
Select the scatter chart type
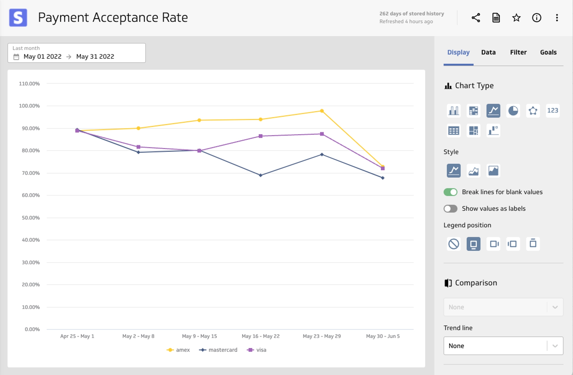click(x=493, y=131)
